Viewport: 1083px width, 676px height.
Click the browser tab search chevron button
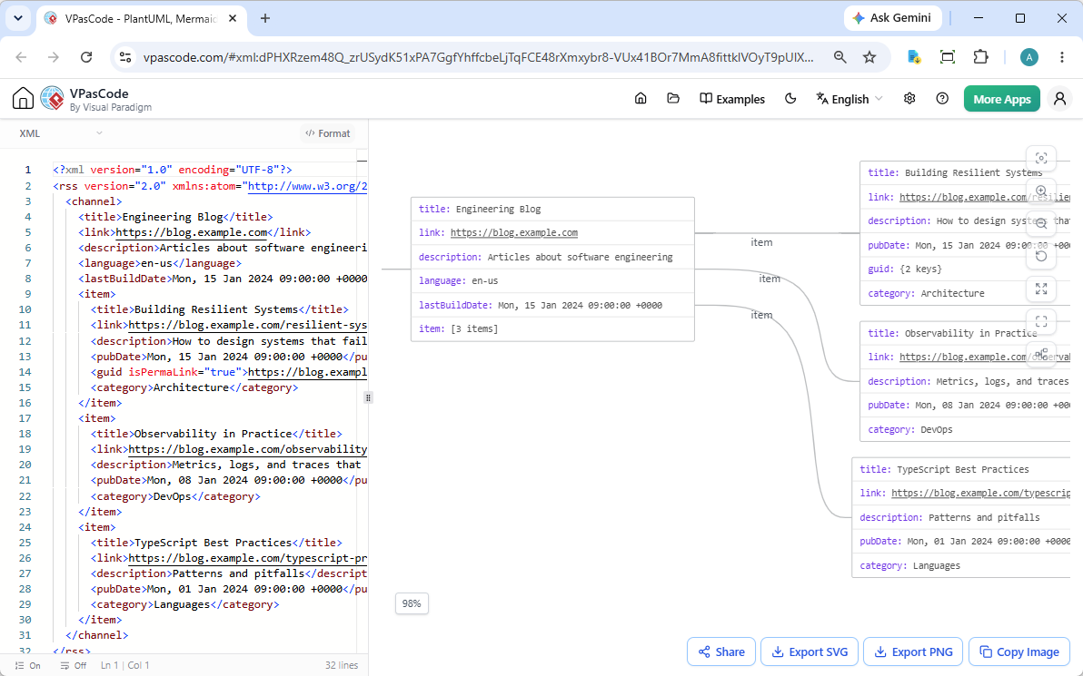pyautogui.click(x=18, y=19)
